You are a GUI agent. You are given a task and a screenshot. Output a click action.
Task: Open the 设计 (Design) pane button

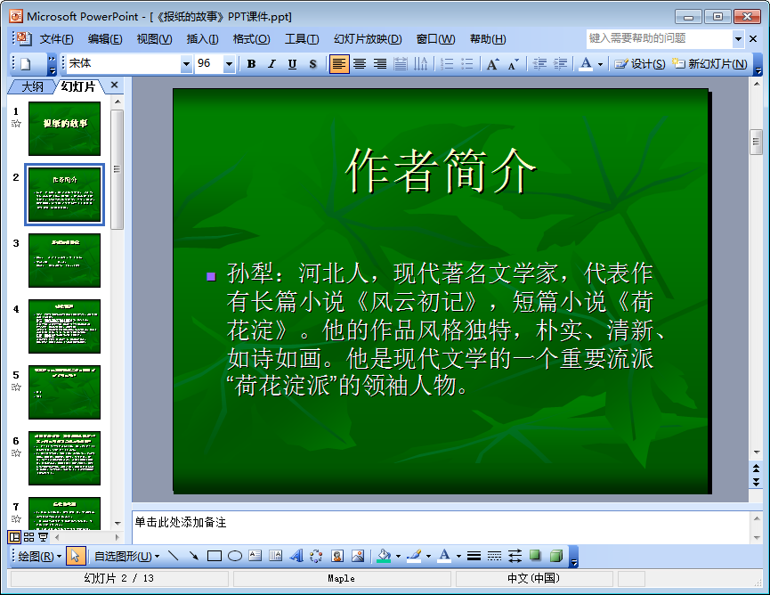click(x=640, y=63)
